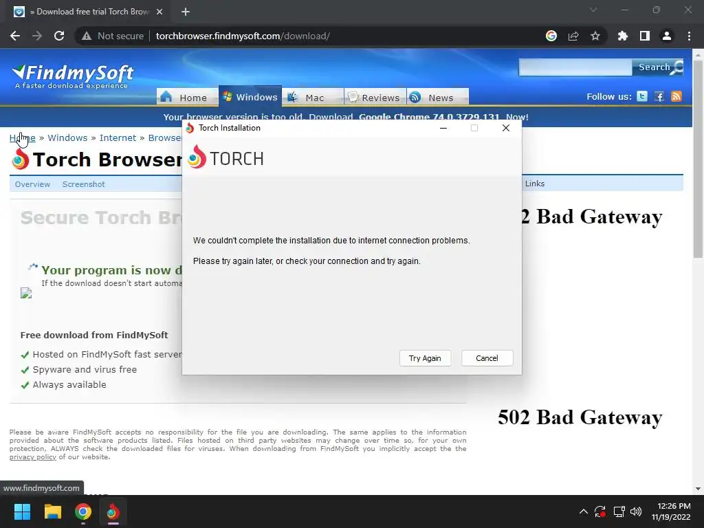
Task: Open Chrome from the taskbar
Action: [x=83, y=511]
